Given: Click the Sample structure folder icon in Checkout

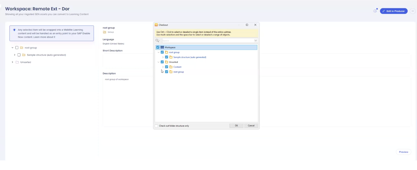Looking at the screenshot, I should tap(171, 57).
